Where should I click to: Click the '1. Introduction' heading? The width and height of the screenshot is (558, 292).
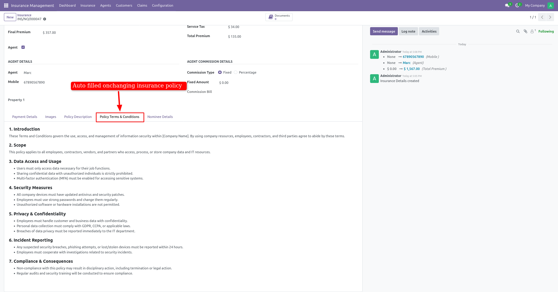click(24, 129)
